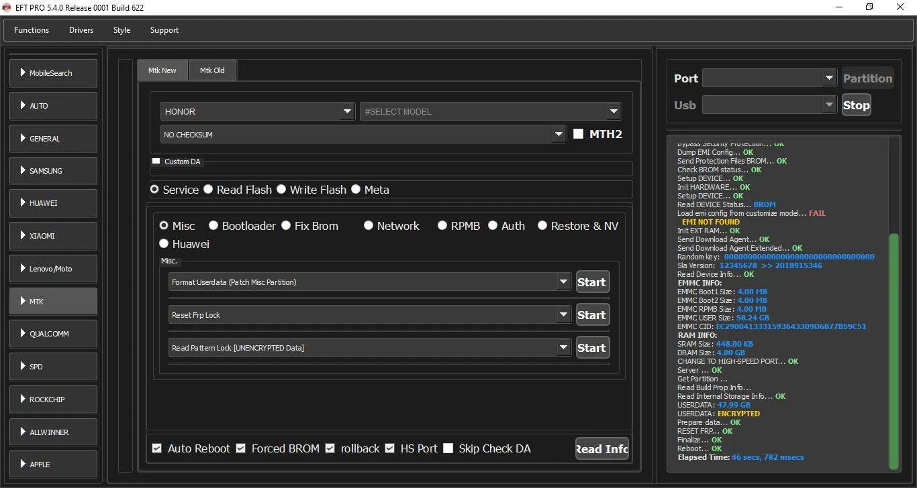Select the XIAOMI sidebar entry
Screen dimensions: 917x488
tap(53, 236)
